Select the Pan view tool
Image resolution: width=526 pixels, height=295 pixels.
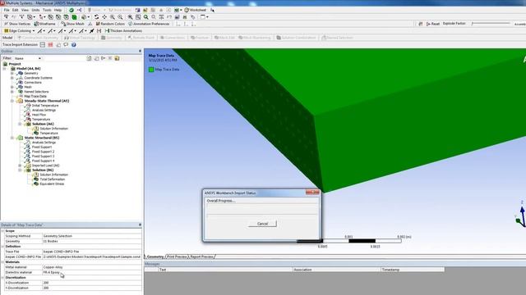[104, 16]
